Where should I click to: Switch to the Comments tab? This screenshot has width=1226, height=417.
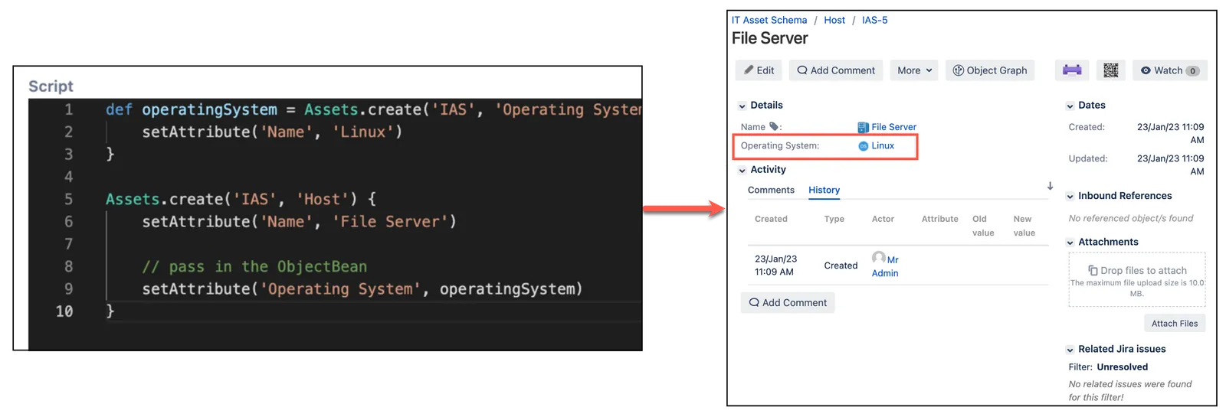point(771,190)
